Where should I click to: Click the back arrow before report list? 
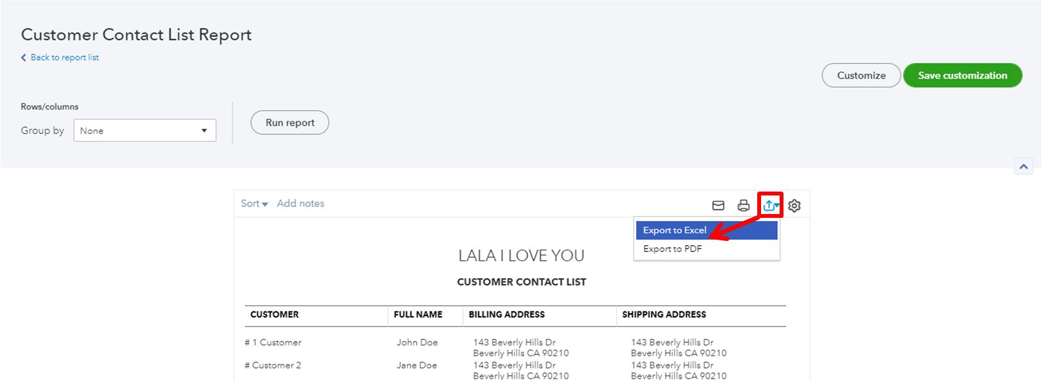point(24,58)
